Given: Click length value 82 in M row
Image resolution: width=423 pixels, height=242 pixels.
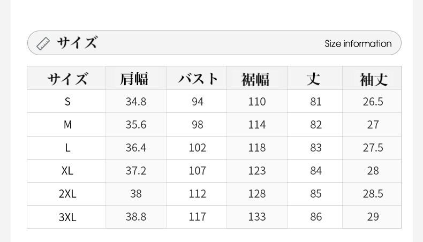Looking at the screenshot, I should point(316,125).
